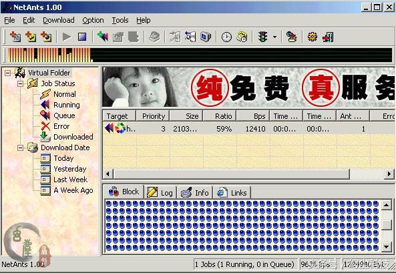Click the block panel vertical scroll thumb
Screen dimensions: 396x273
[x=387, y=224]
